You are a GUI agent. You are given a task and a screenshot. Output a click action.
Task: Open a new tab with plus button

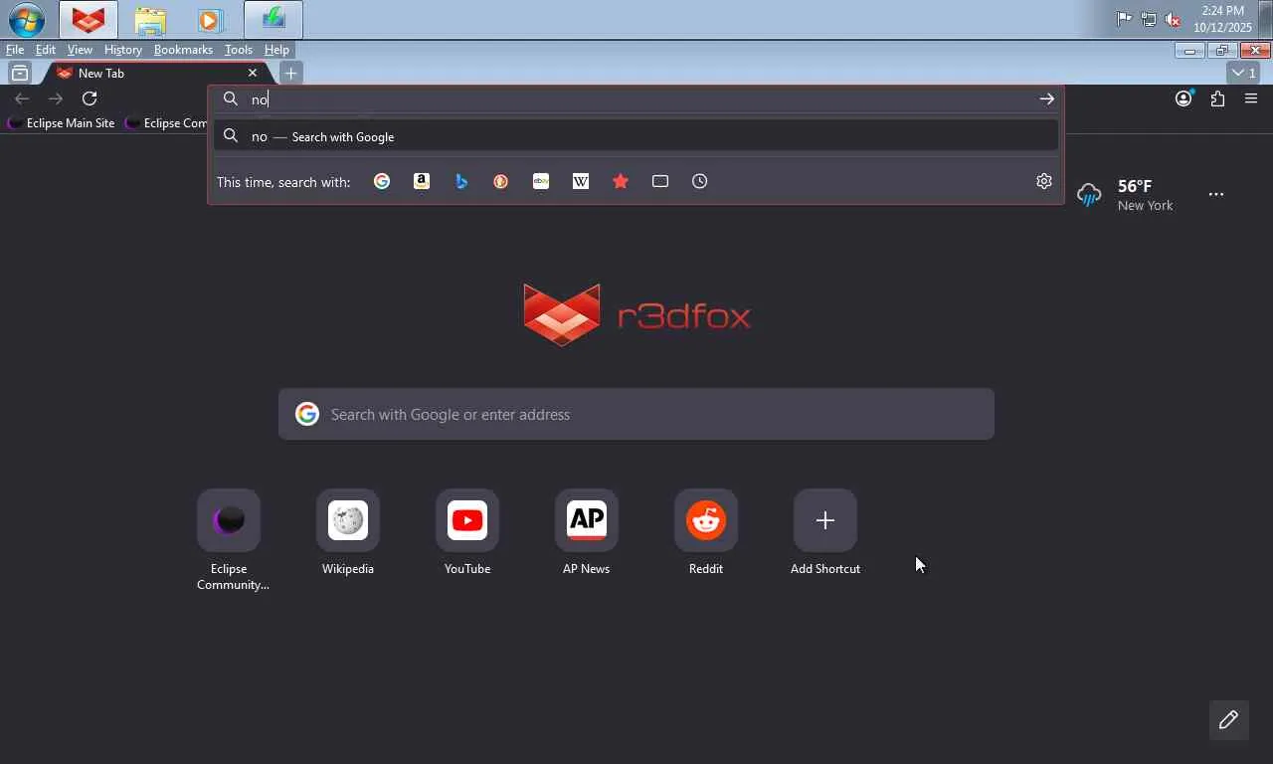(290, 73)
